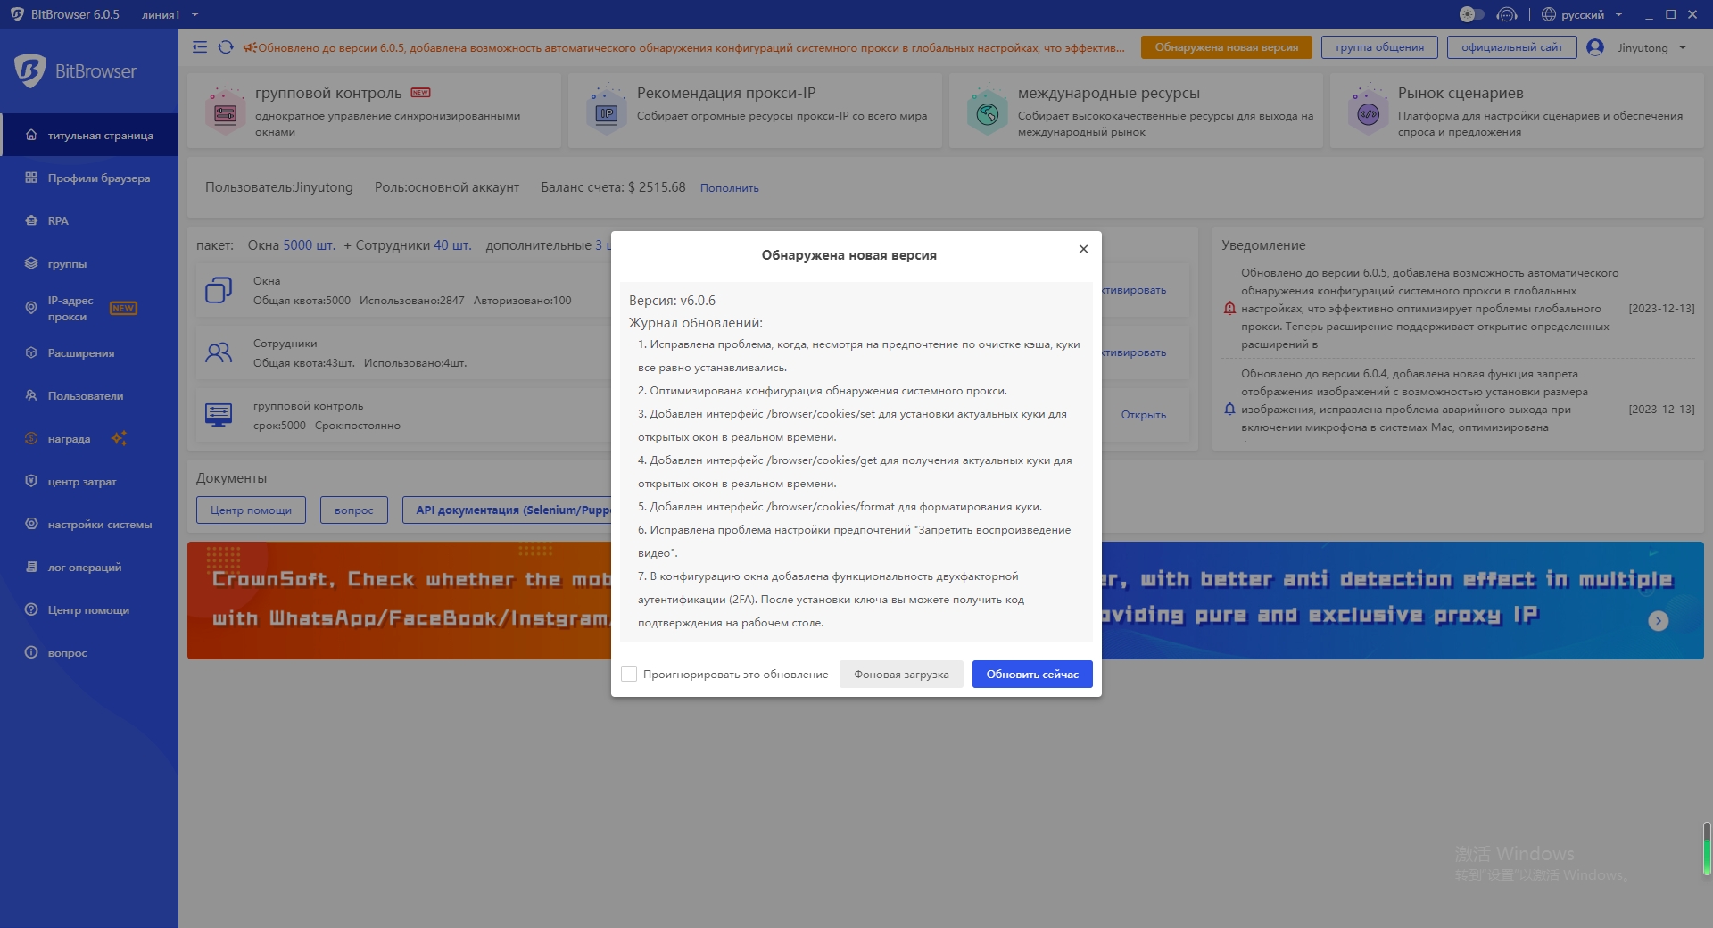Click the red bell notification icon
Screen dimensions: 1713x928
tap(1229, 309)
